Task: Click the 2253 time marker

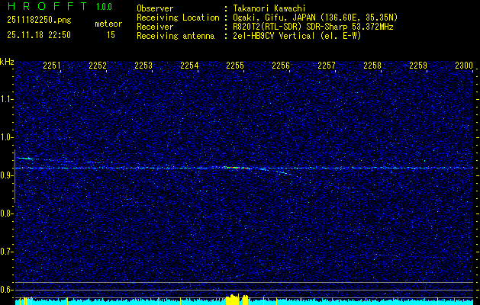Action: pos(143,66)
